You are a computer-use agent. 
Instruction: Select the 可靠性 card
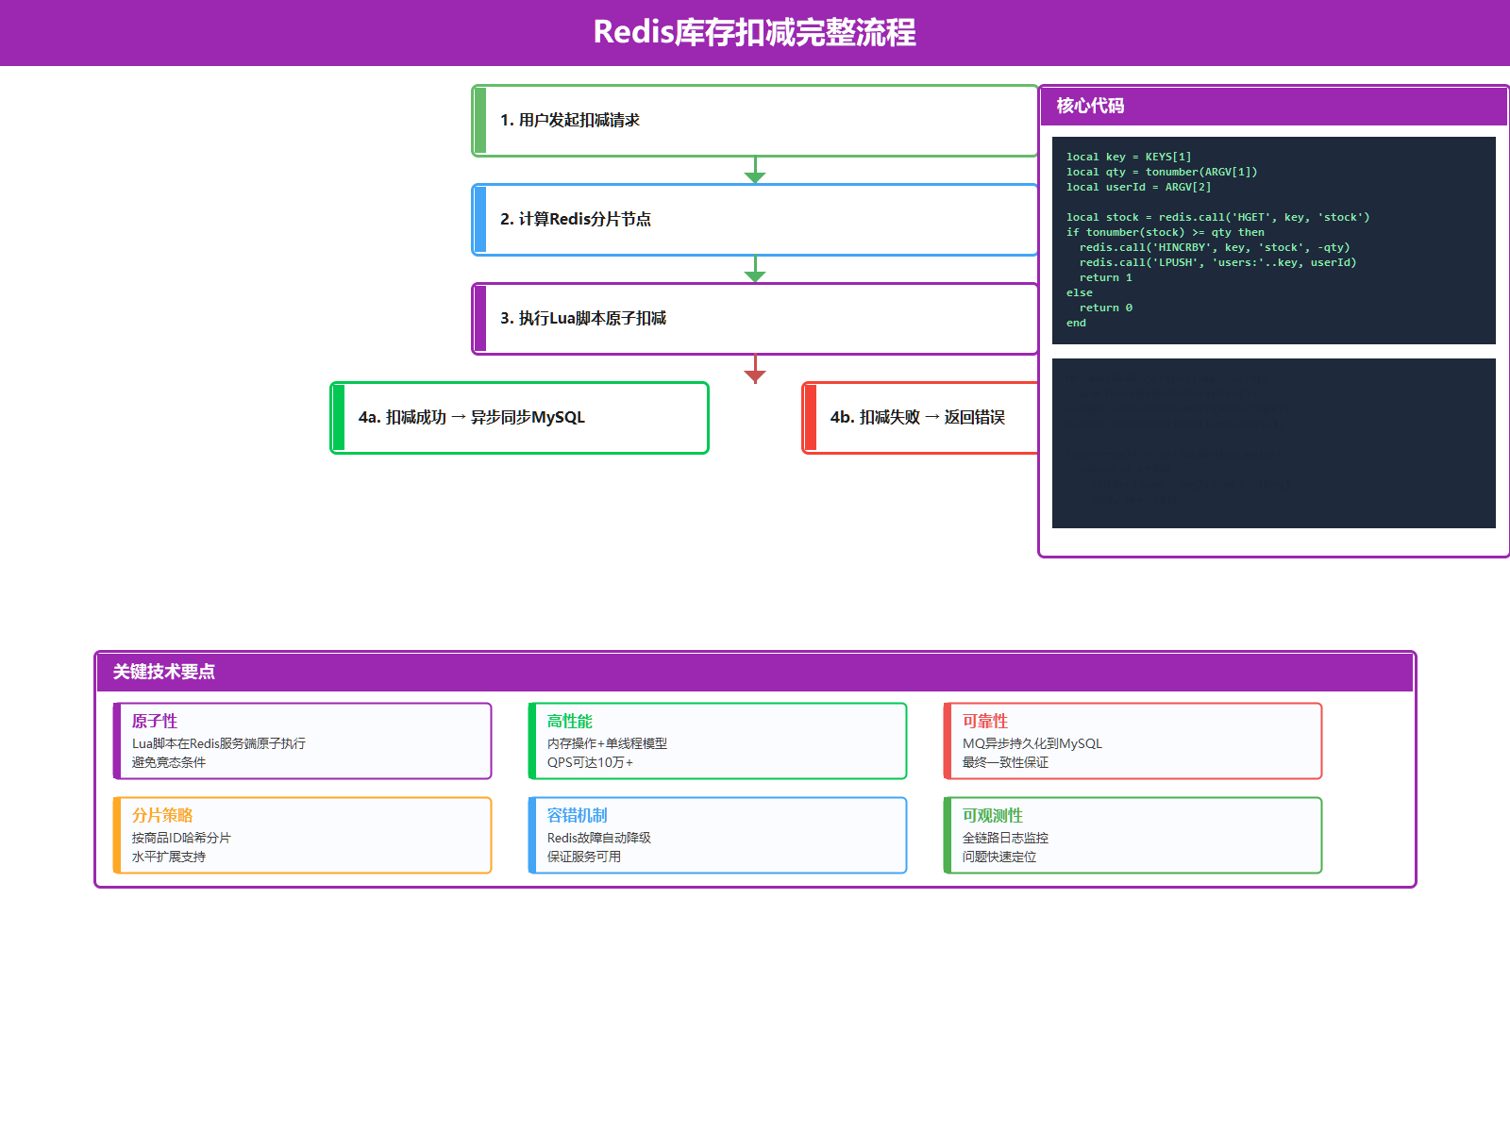tap(1132, 741)
